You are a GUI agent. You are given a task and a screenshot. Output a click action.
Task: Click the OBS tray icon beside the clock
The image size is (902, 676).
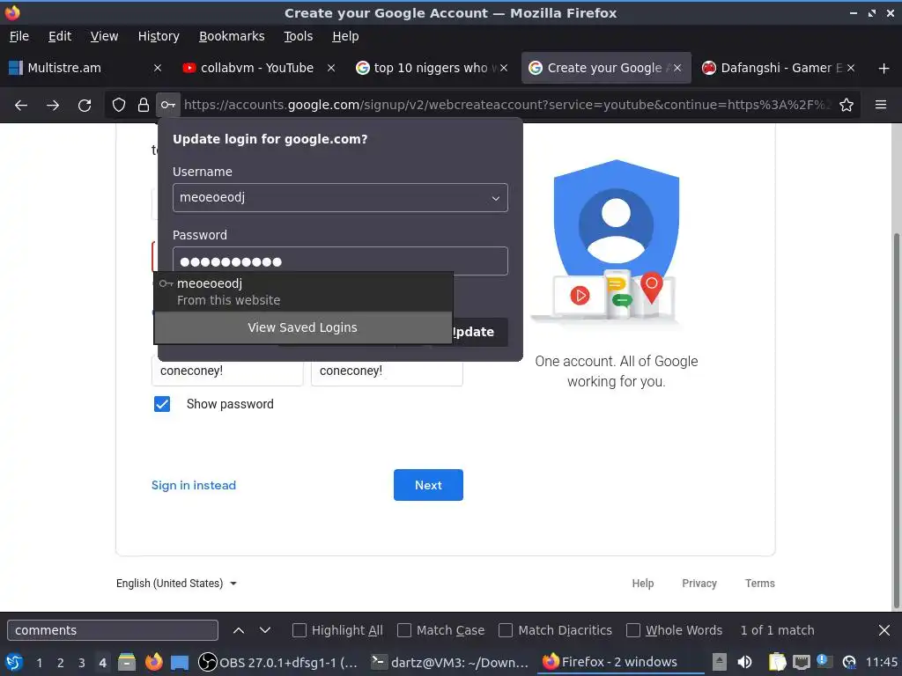click(x=848, y=662)
